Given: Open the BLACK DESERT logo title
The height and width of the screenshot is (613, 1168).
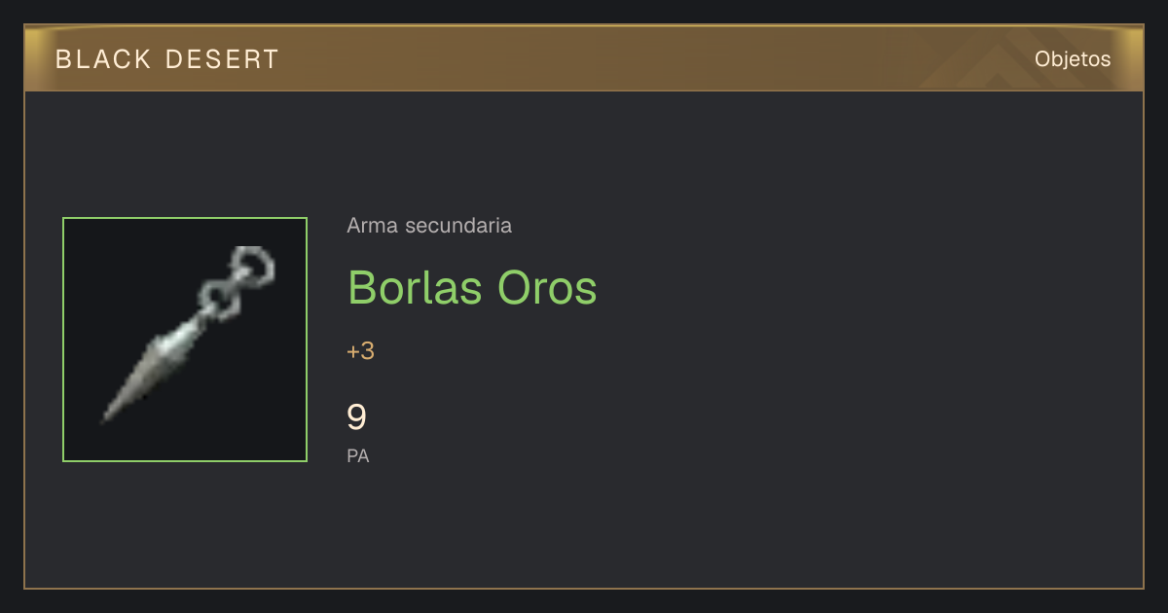Looking at the screenshot, I should [167, 59].
